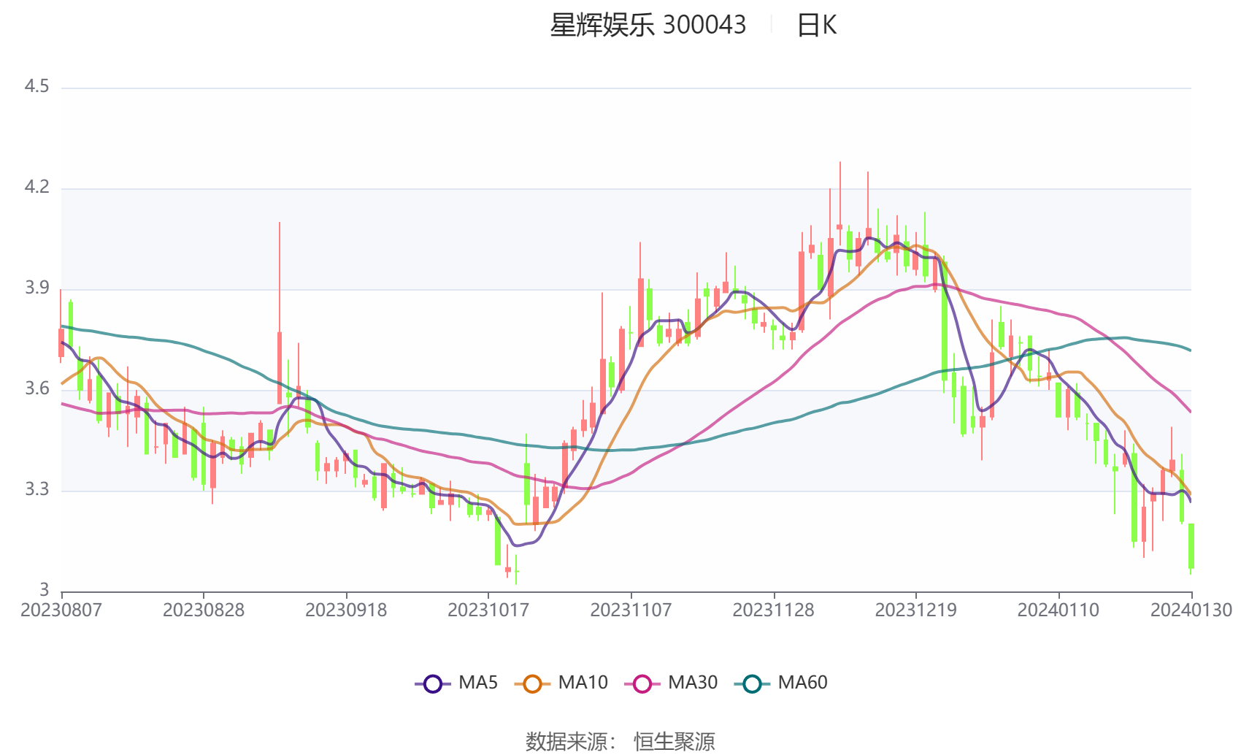Click the 20231107 date axis label
The height and width of the screenshot is (755, 1241).
tap(631, 610)
